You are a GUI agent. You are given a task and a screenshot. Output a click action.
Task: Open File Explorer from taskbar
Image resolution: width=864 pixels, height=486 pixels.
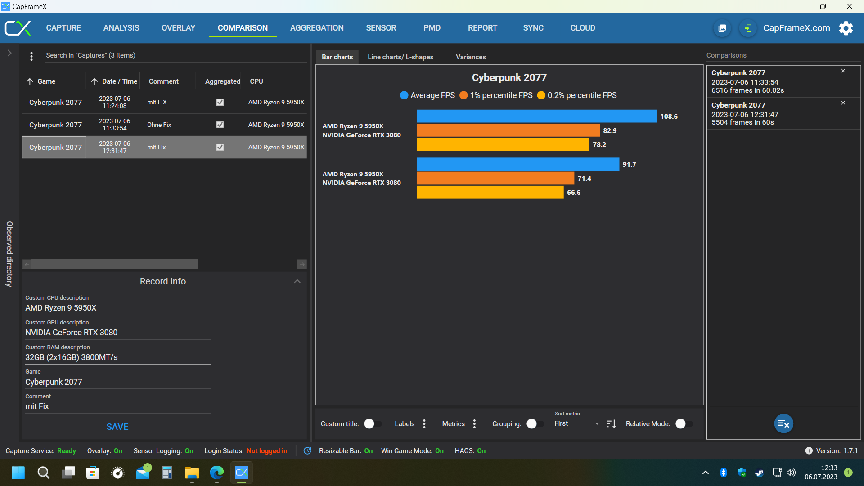pos(192,472)
